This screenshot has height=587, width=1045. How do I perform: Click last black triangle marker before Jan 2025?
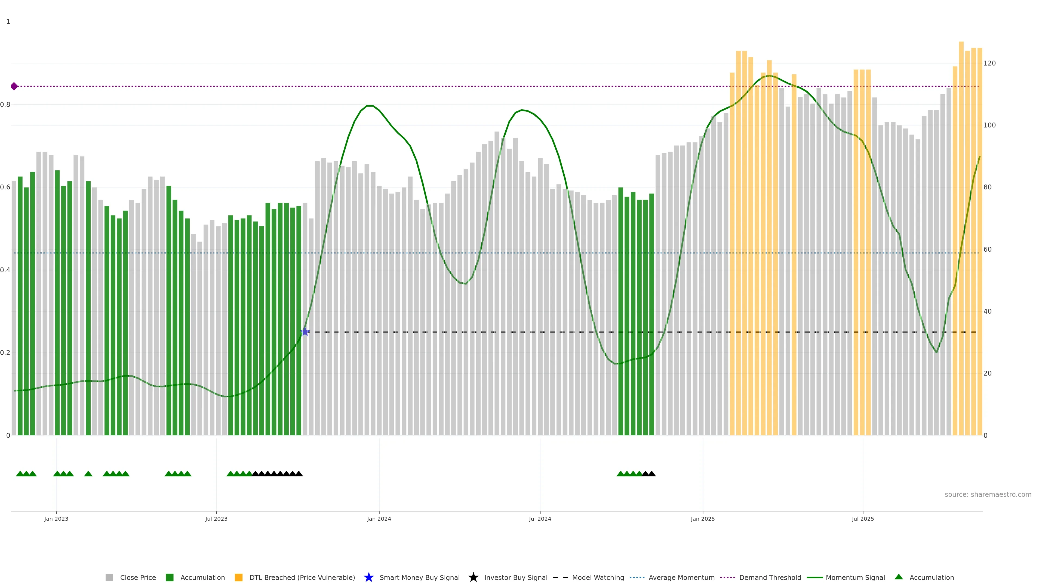point(651,474)
